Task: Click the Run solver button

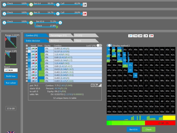Action: tap(11, 83)
